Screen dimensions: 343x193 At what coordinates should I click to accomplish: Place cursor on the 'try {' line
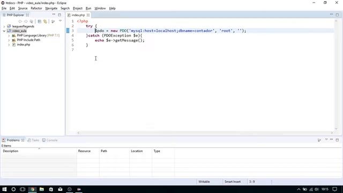(x=91, y=26)
